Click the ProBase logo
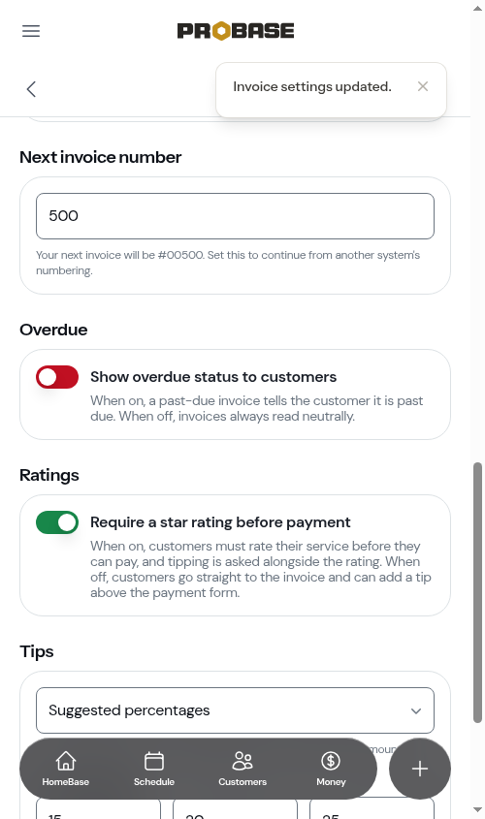Image resolution: width=485 pixels, height=819 pixels. pos(236,31)
